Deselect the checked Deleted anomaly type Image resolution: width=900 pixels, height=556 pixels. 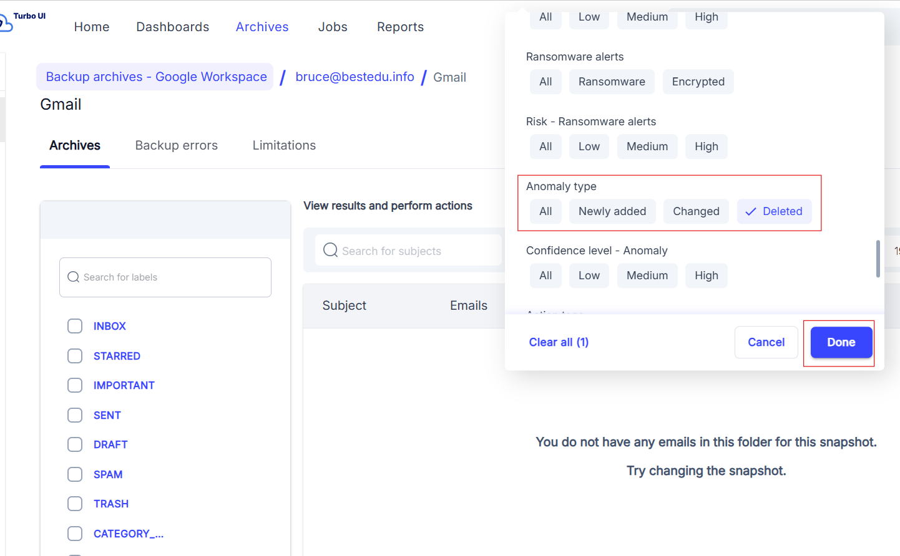pos(774,211)
